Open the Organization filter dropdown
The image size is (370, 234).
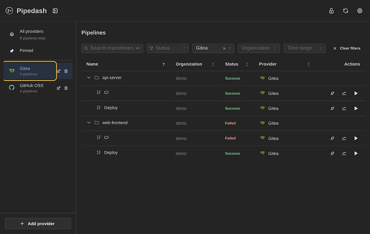click(x=259, y=48)
